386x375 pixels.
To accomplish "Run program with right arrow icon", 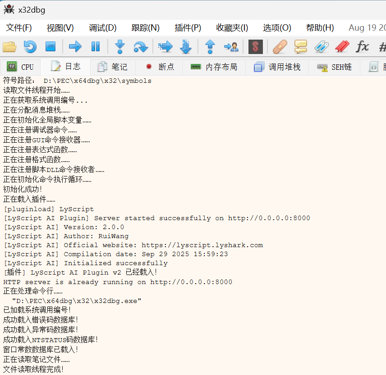I will 75,46.
